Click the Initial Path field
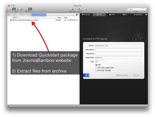This screenshot has width=155, height=117. tap(118, 57)
